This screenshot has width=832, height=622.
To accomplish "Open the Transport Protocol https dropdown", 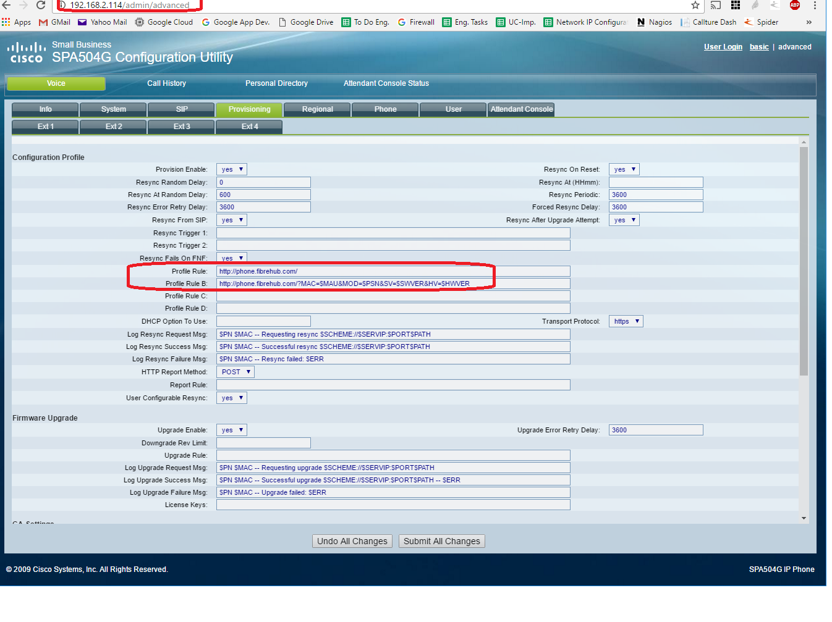I will pos(626,321).
